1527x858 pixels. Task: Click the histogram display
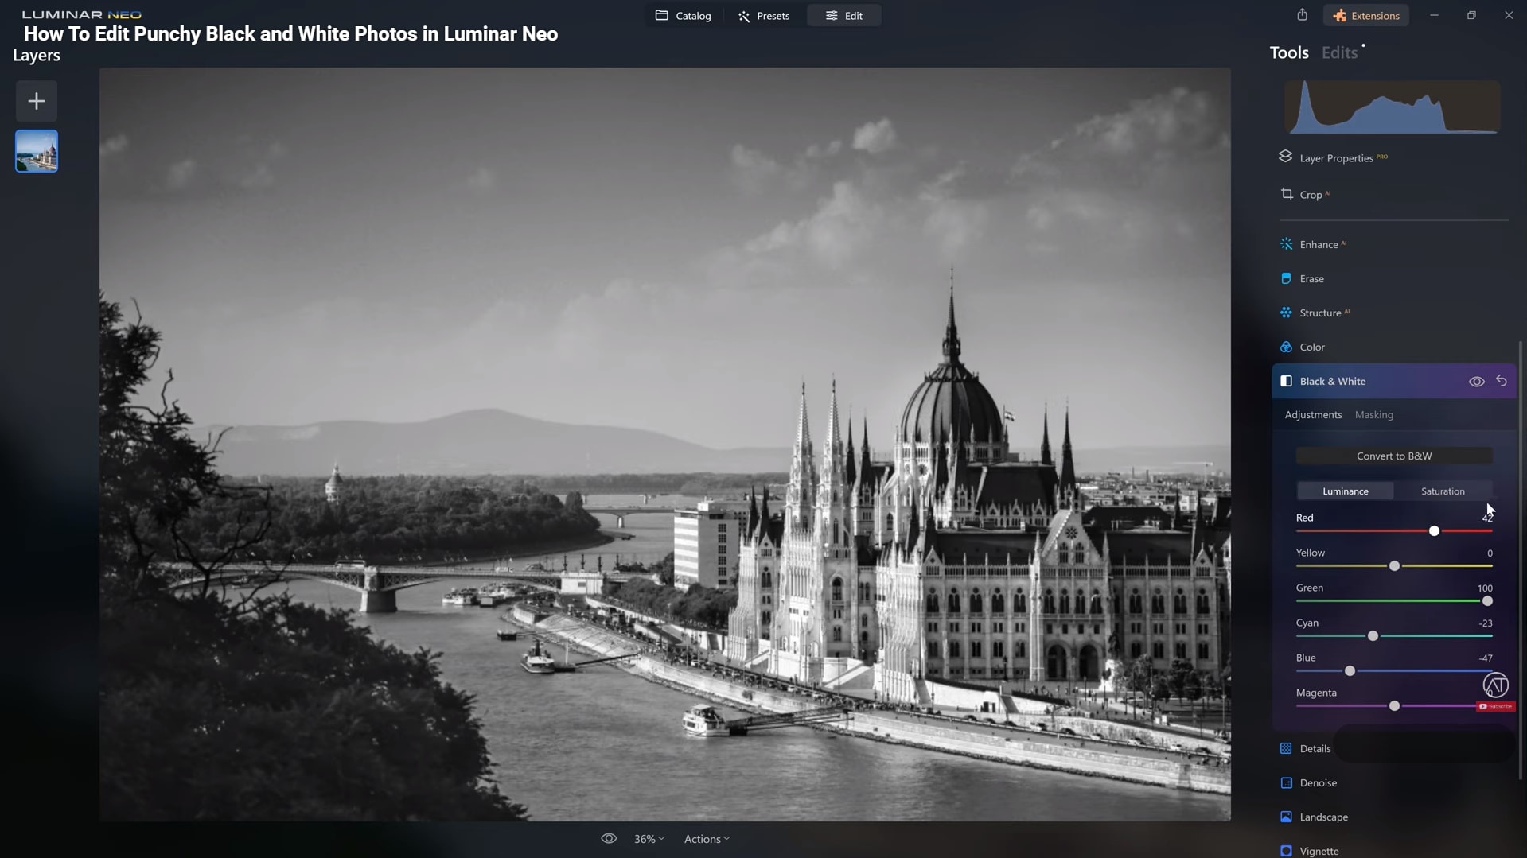tap(1392, 107)
